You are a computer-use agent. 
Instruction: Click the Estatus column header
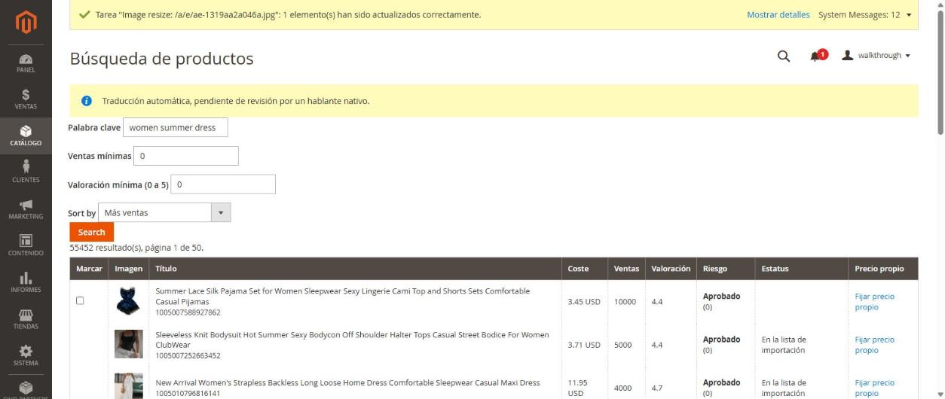click(x=802, y=269)
